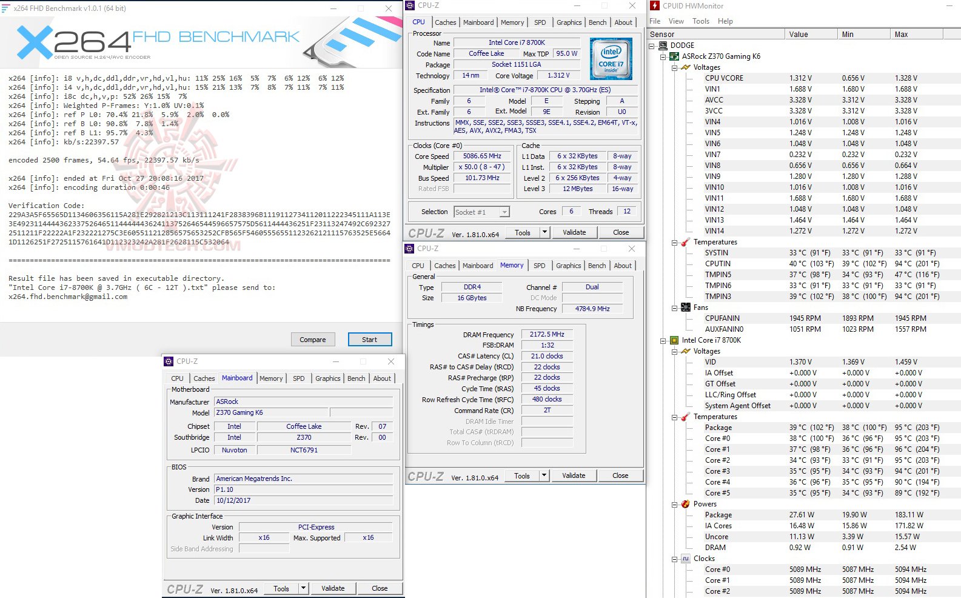Switch to SPD tab in Memory CPU-Z window
The image size is (961, 598).
pyautogui.click(x=540, y=266)
